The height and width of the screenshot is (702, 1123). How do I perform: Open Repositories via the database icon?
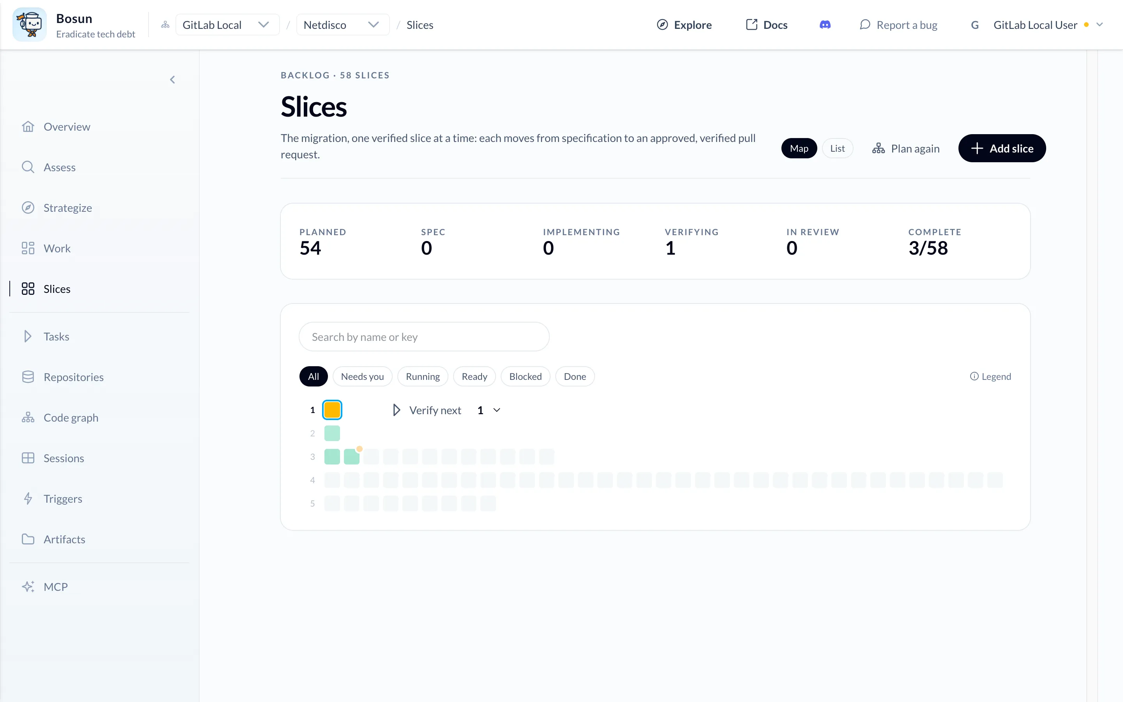point(28,377)
